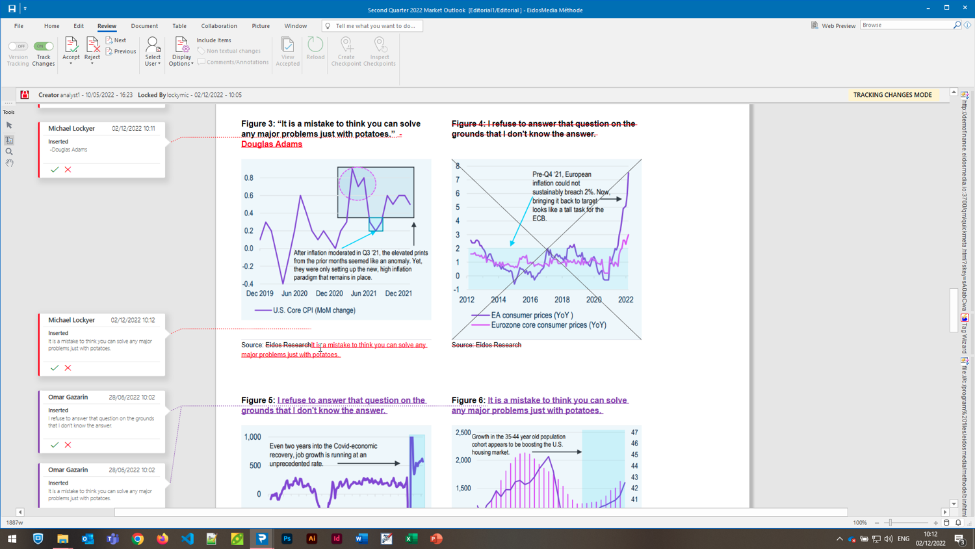
Task: Click the Save icon in title bar
Action: [12, 9]
